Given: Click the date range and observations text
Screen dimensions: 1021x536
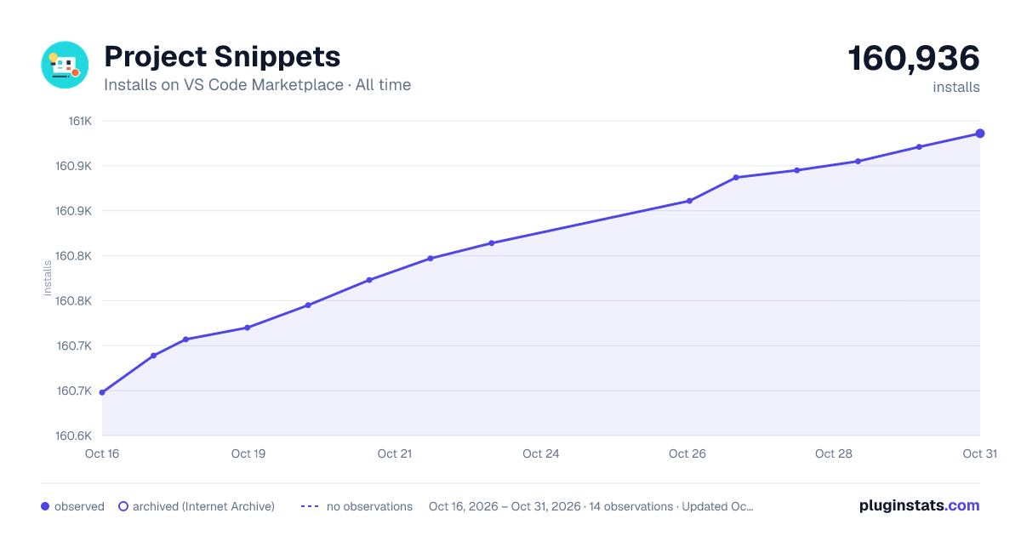Looking at the screenshot, I should (590, 506).
